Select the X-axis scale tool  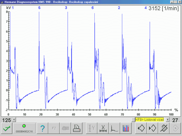pos(103,128)
